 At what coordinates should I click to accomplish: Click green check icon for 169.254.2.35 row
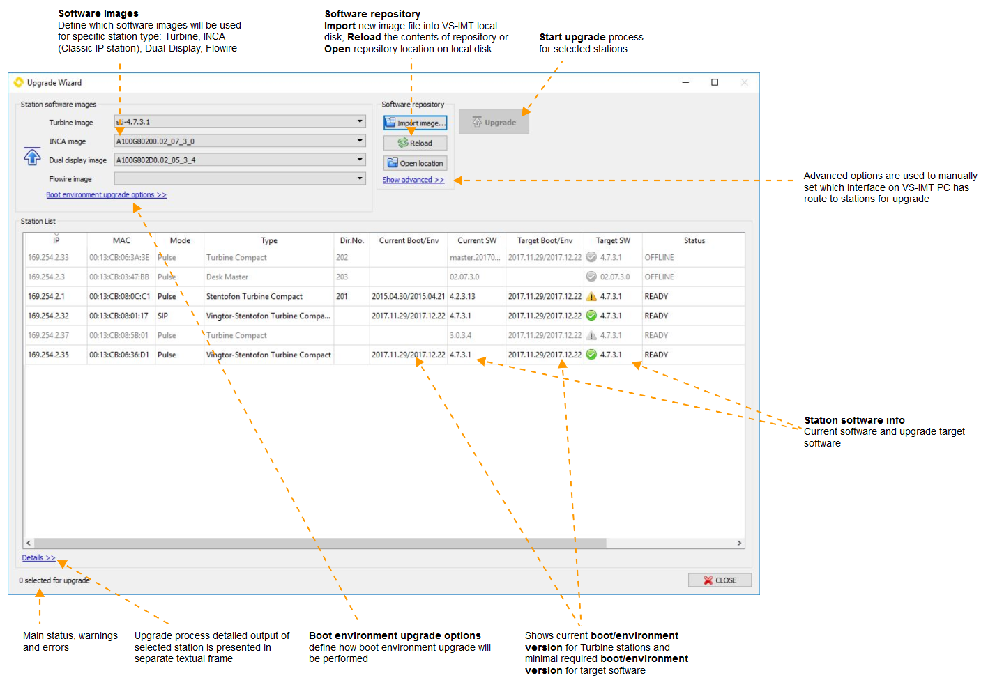pyautogui.click(x=591, y=355)
